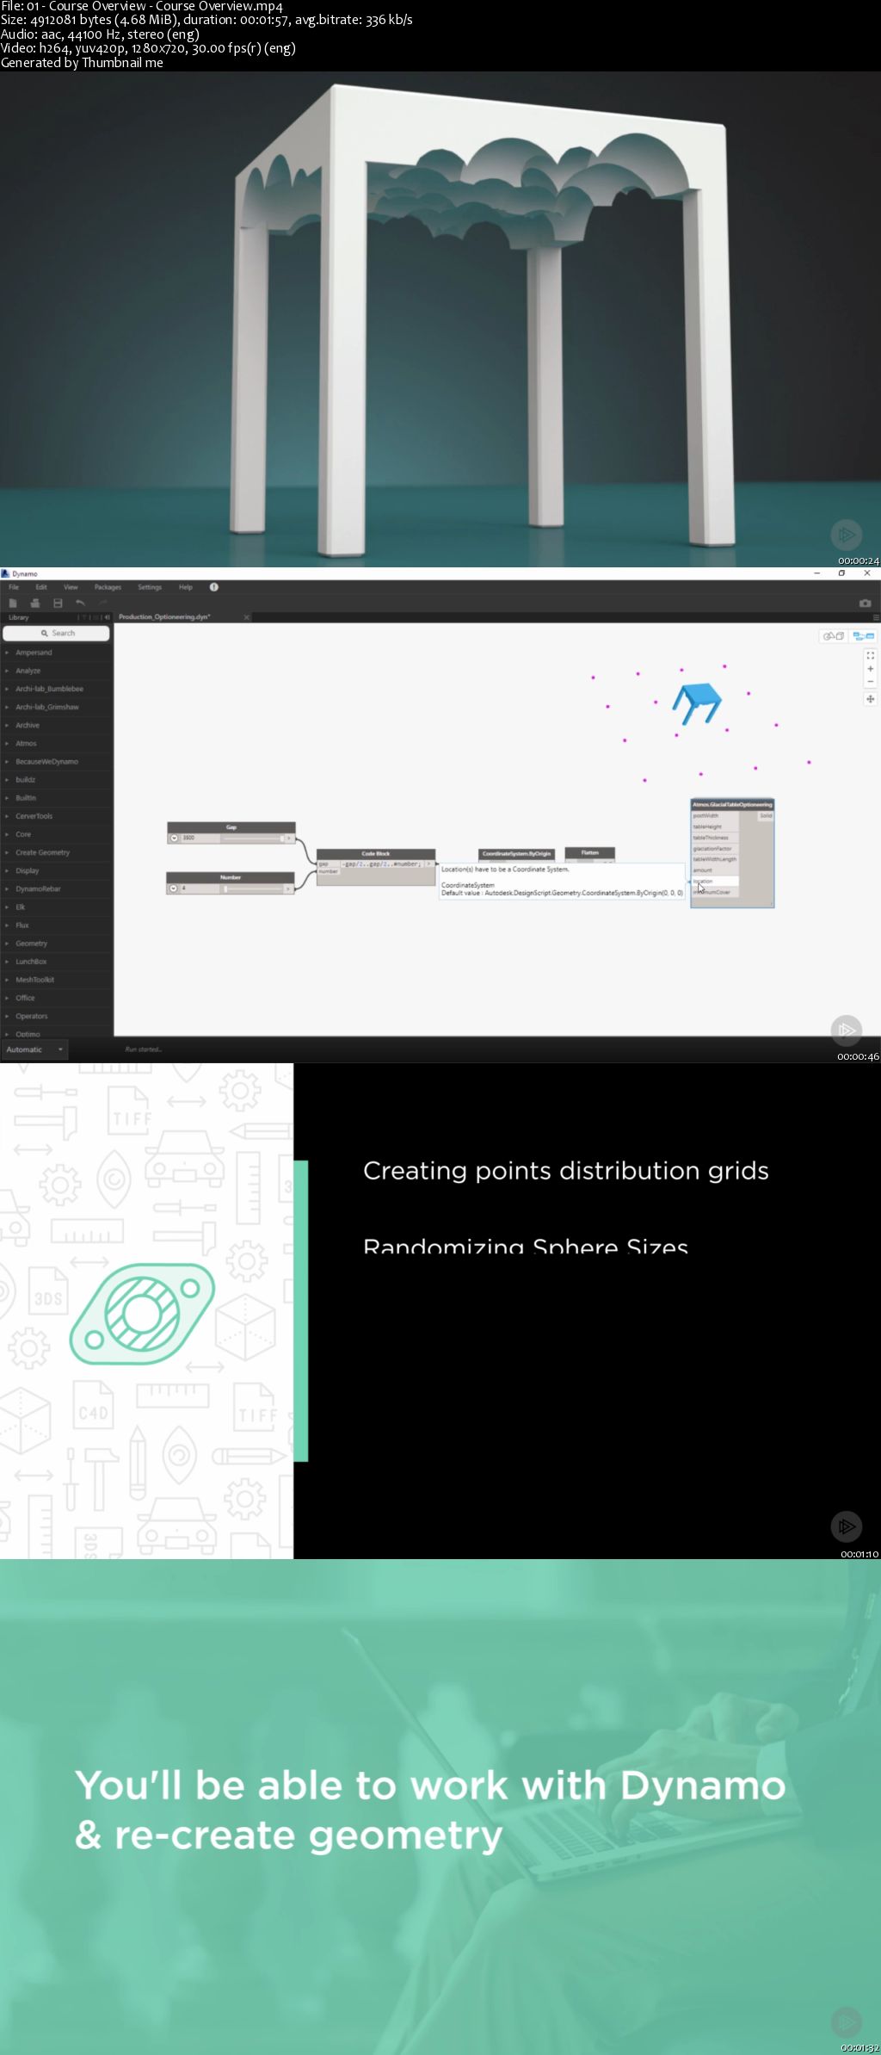Expand the Archive library category
This screenshot has height=2055, width=881.
point(56,725)
